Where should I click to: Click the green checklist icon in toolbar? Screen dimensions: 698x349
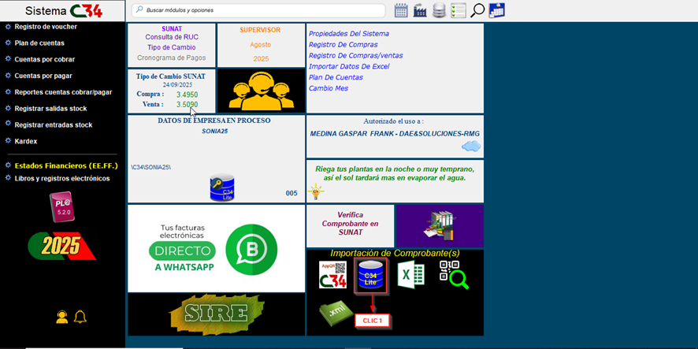tap(458, 10)
